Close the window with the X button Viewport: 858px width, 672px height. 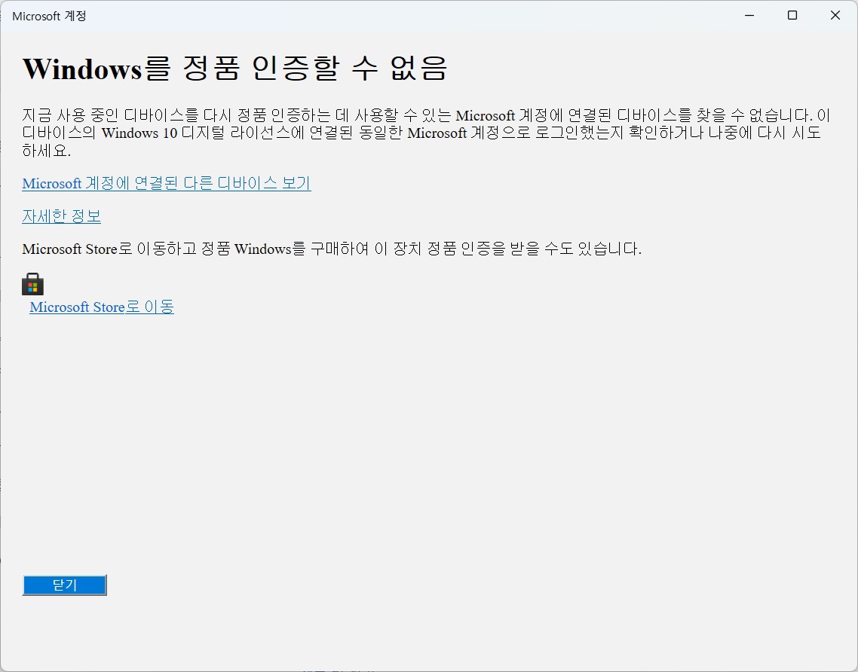[x=835, y=15]
